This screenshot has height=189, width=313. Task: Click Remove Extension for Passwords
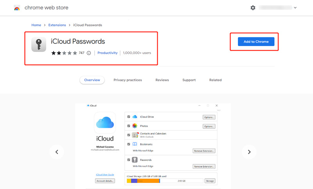click(204, 166)
